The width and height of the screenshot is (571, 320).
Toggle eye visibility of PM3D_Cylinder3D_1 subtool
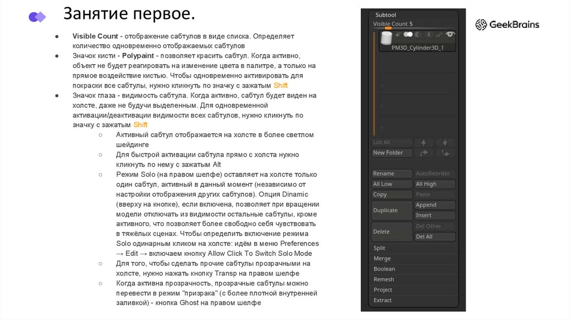tap(450, 35)
